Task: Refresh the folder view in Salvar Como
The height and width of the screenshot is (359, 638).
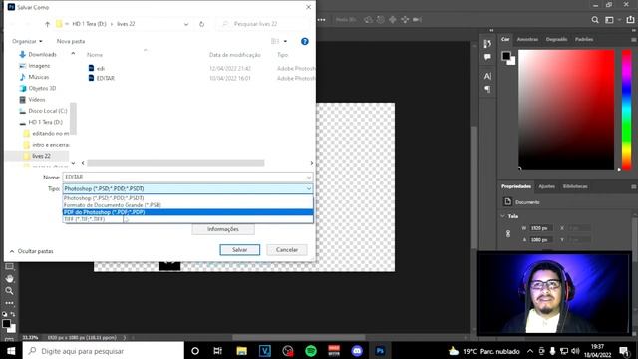Action: [x=201, y=24]
